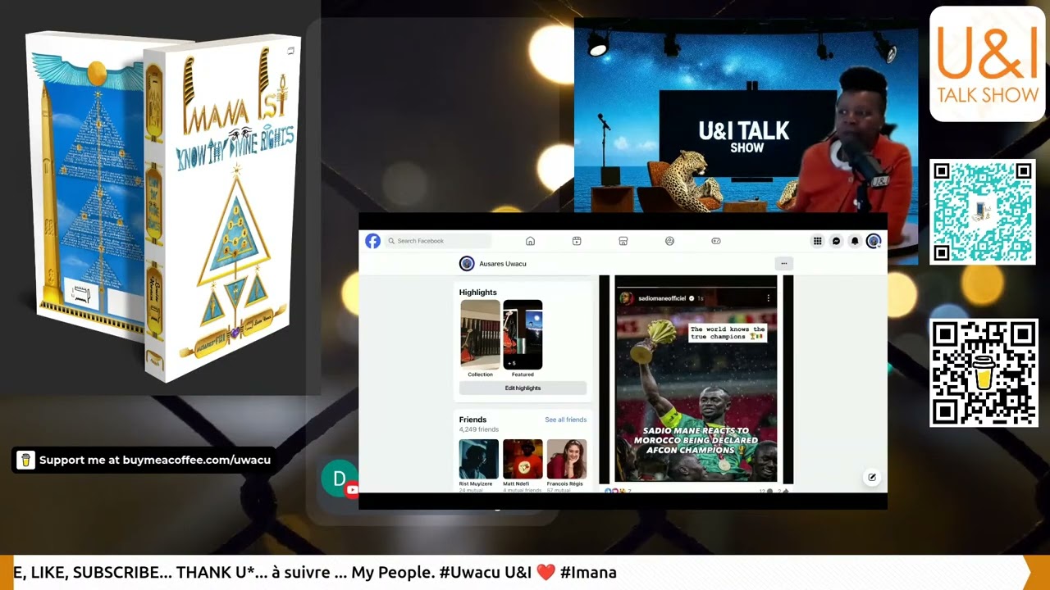Image resolution: width=1050 pixels, height=590 pixels.
Task: Click the new message compose icon
Action: [x=872, y=477]
